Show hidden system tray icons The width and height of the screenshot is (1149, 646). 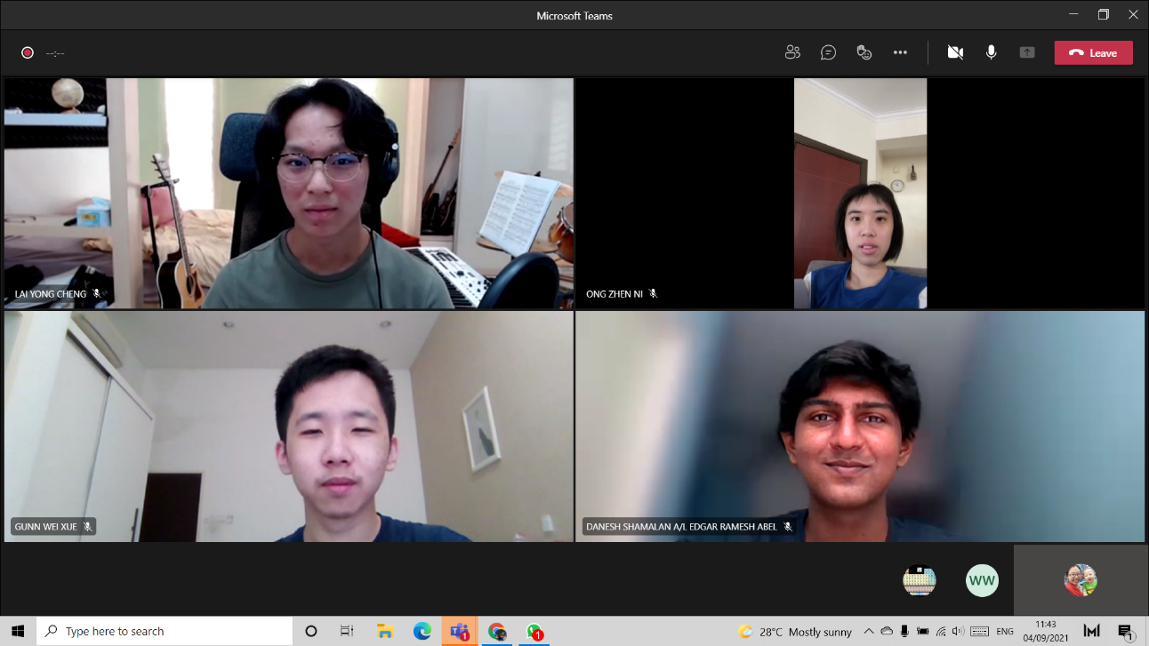coord(869,632)
